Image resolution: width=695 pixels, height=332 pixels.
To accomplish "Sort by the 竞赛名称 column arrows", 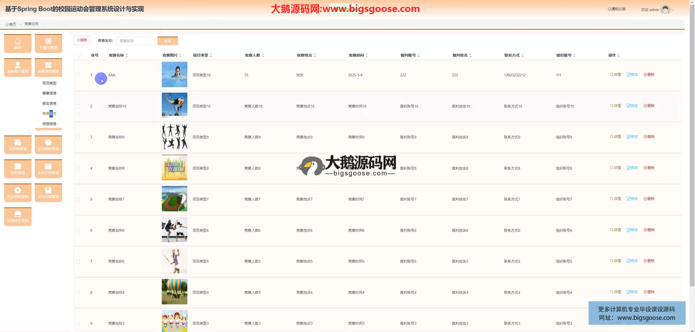I will coord(127,55).
